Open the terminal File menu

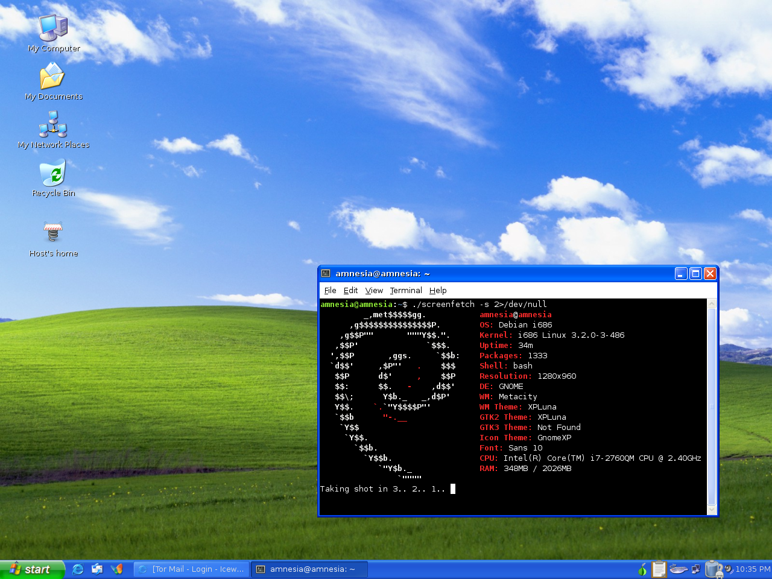(330, 290)
